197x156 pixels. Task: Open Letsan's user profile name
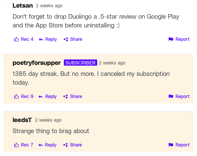[x=23, y=6]
